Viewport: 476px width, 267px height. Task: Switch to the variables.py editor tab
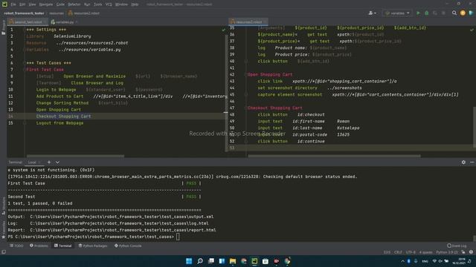coord(64,22)
